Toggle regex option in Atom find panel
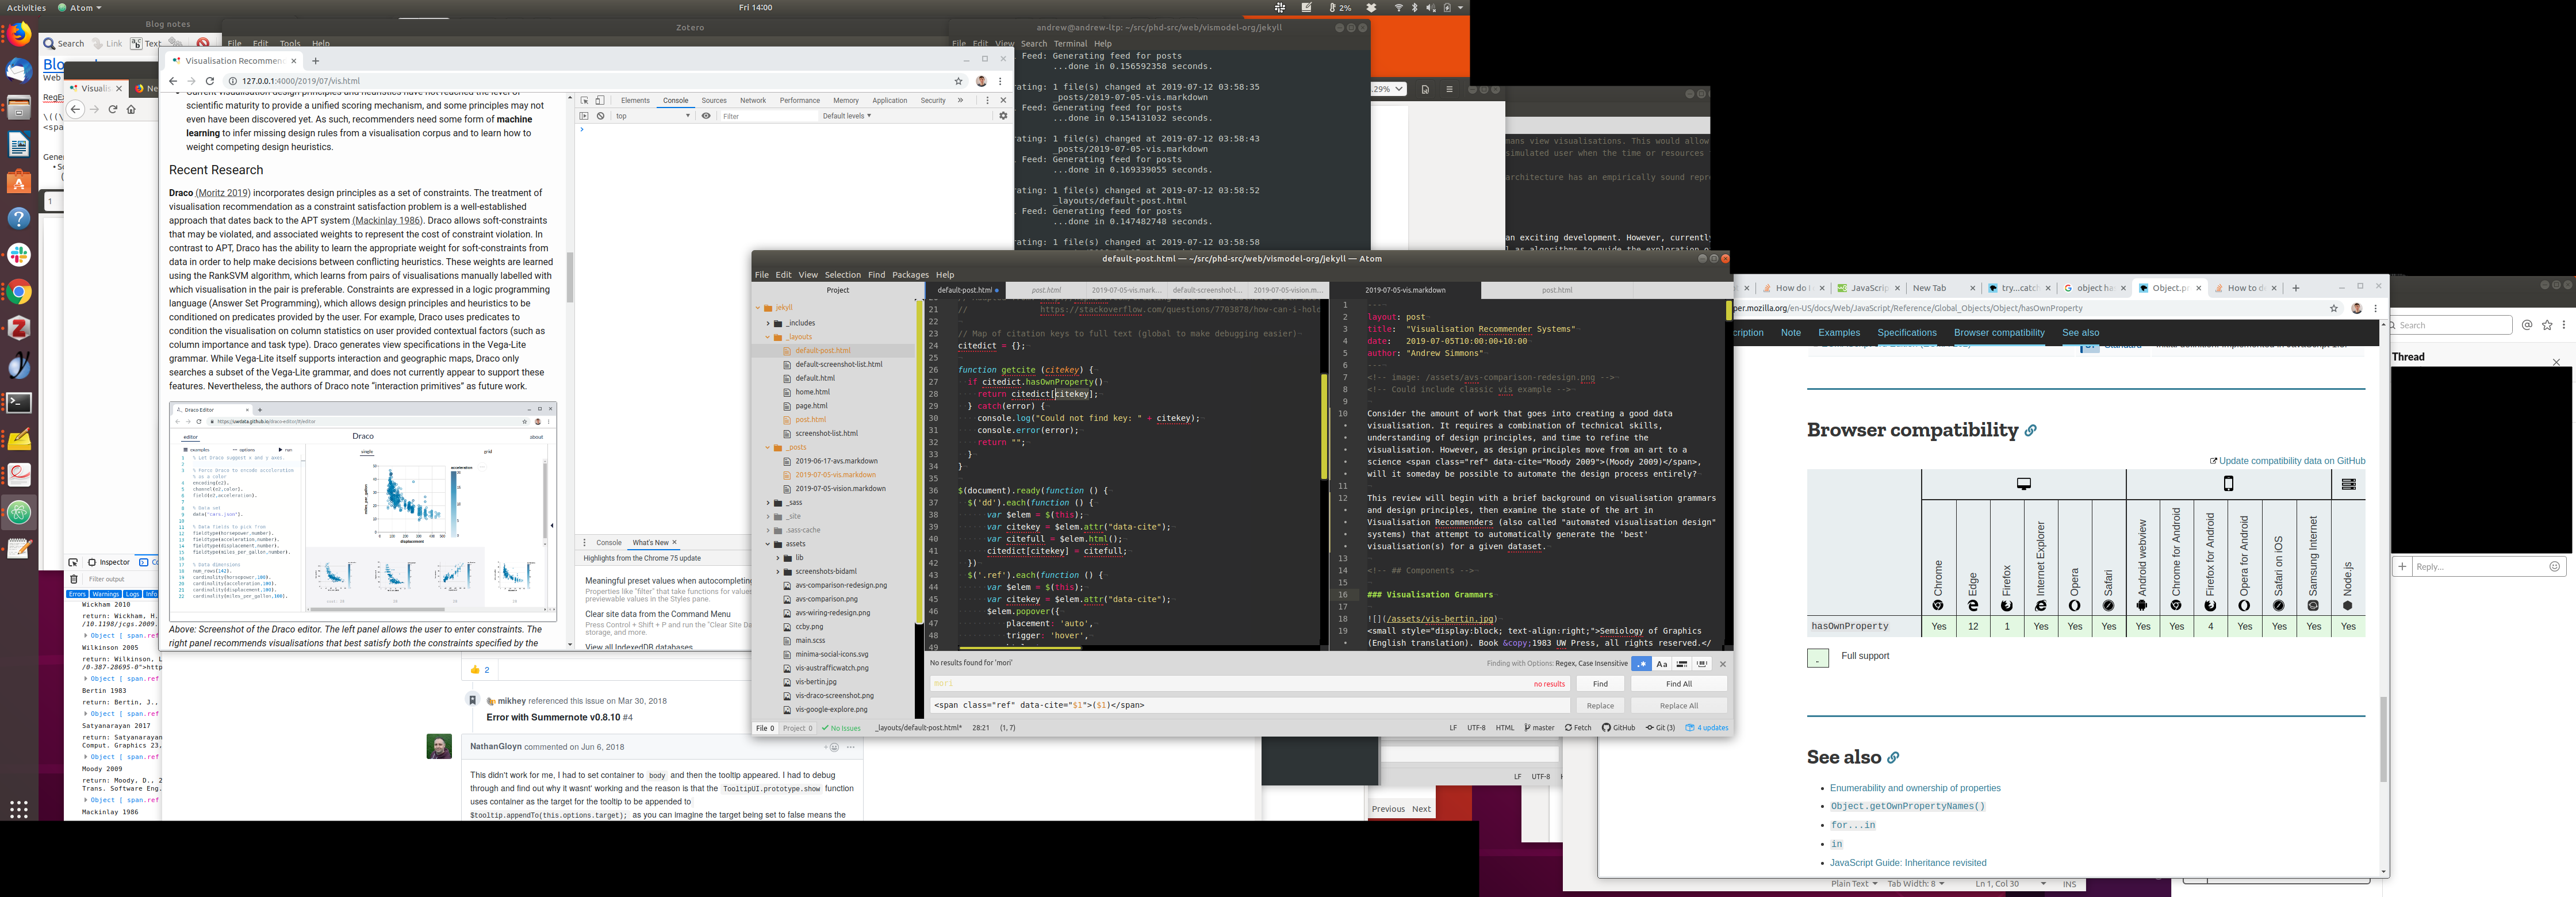The width and height of the screenshot is (2576, 897). tap(1641, 664)
